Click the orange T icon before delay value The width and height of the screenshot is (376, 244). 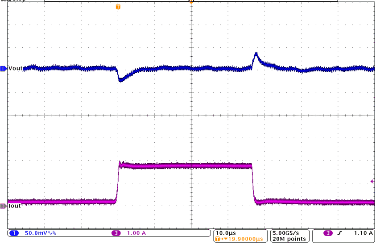click(x=218, y=239)
